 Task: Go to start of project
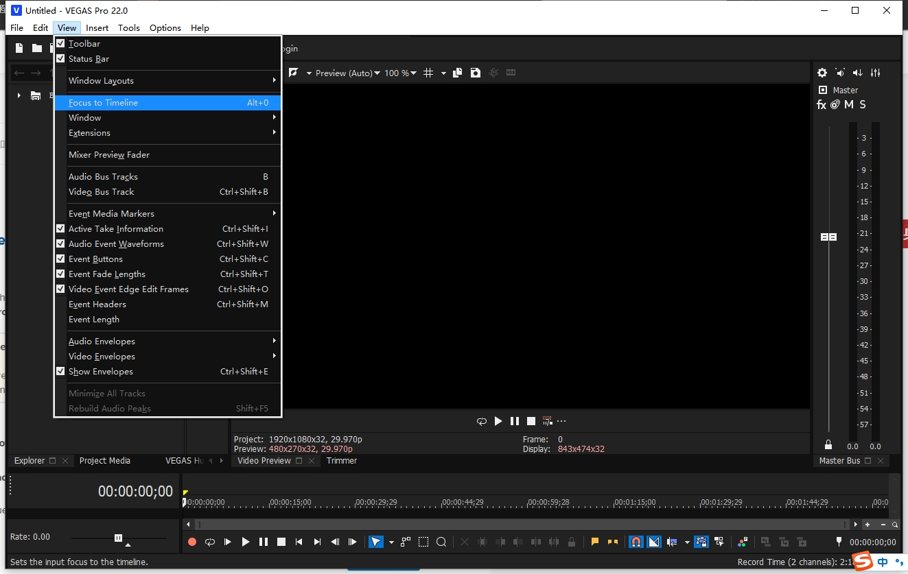pos(299,542)
